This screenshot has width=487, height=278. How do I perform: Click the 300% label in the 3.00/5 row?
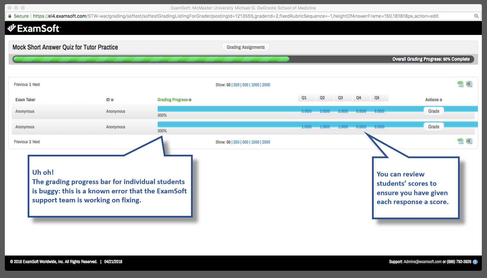(x=162, y=115)
